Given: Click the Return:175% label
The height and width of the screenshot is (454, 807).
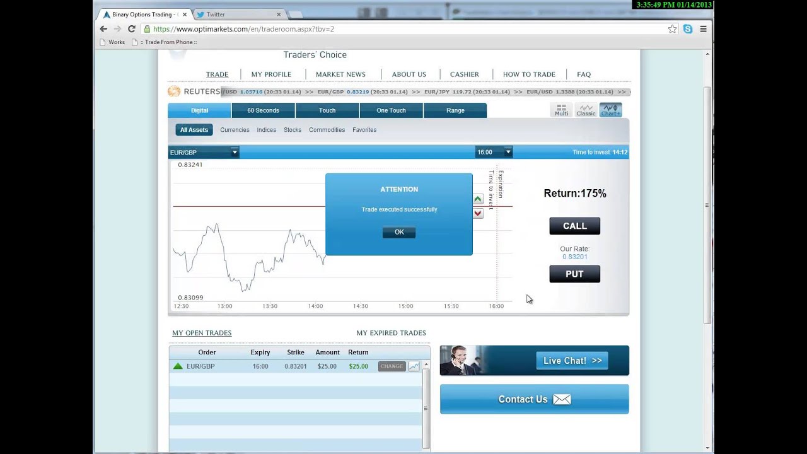Looking at the screenshot, I should pos(575,194).
